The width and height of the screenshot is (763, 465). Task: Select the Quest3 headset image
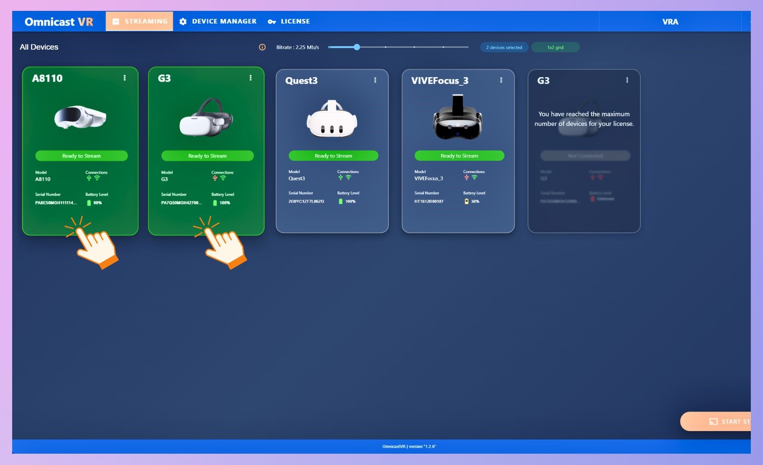coord(332,119)
